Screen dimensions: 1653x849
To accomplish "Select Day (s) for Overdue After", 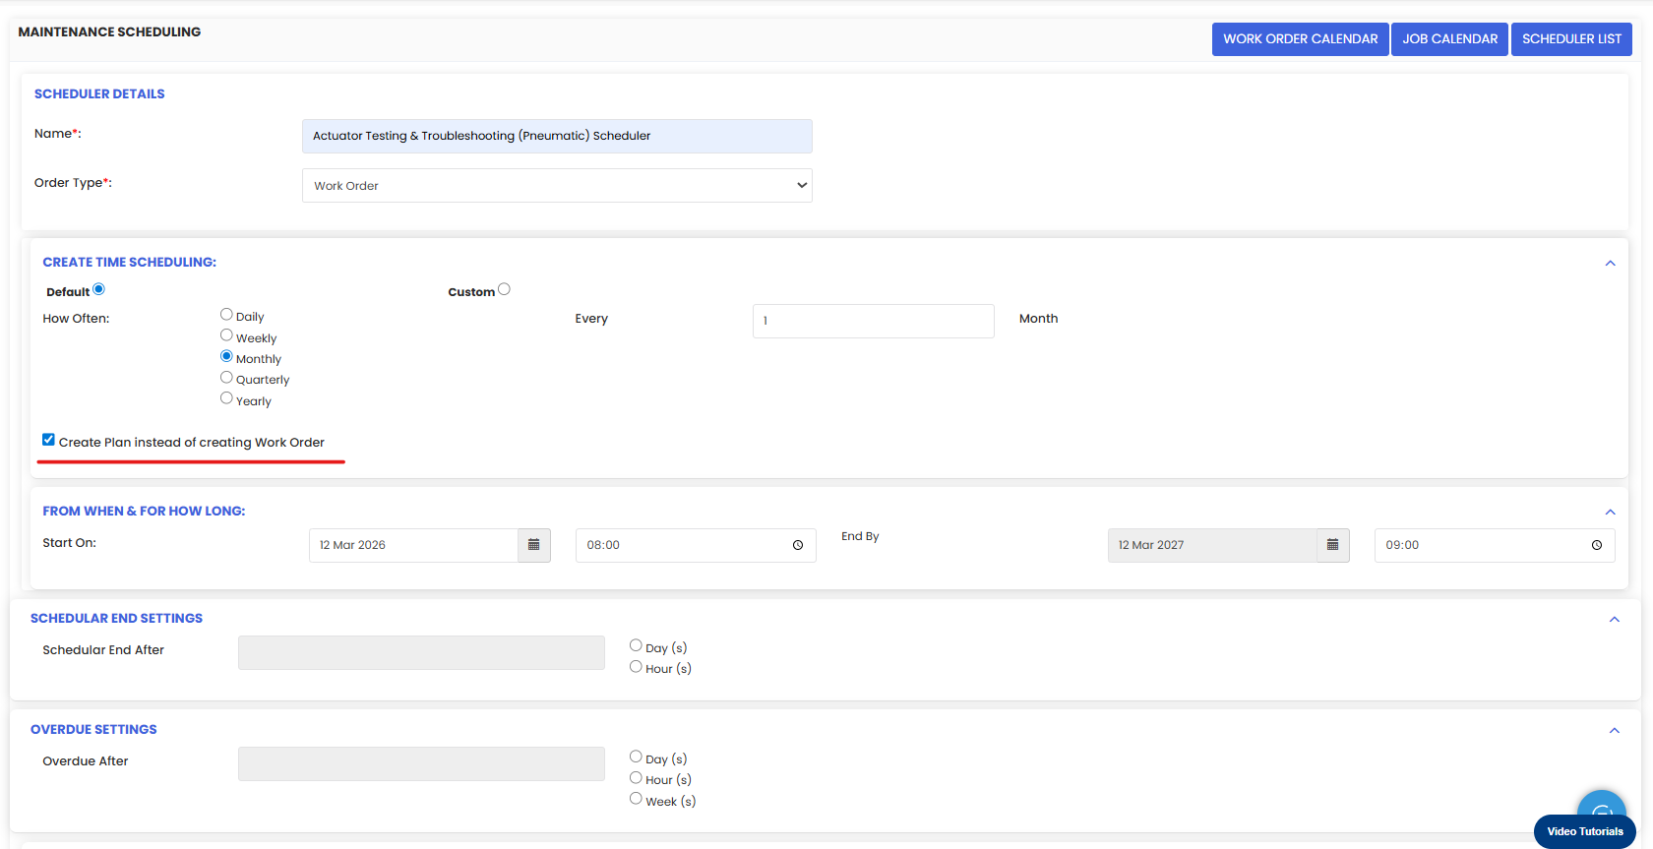I will pos(636,757).
